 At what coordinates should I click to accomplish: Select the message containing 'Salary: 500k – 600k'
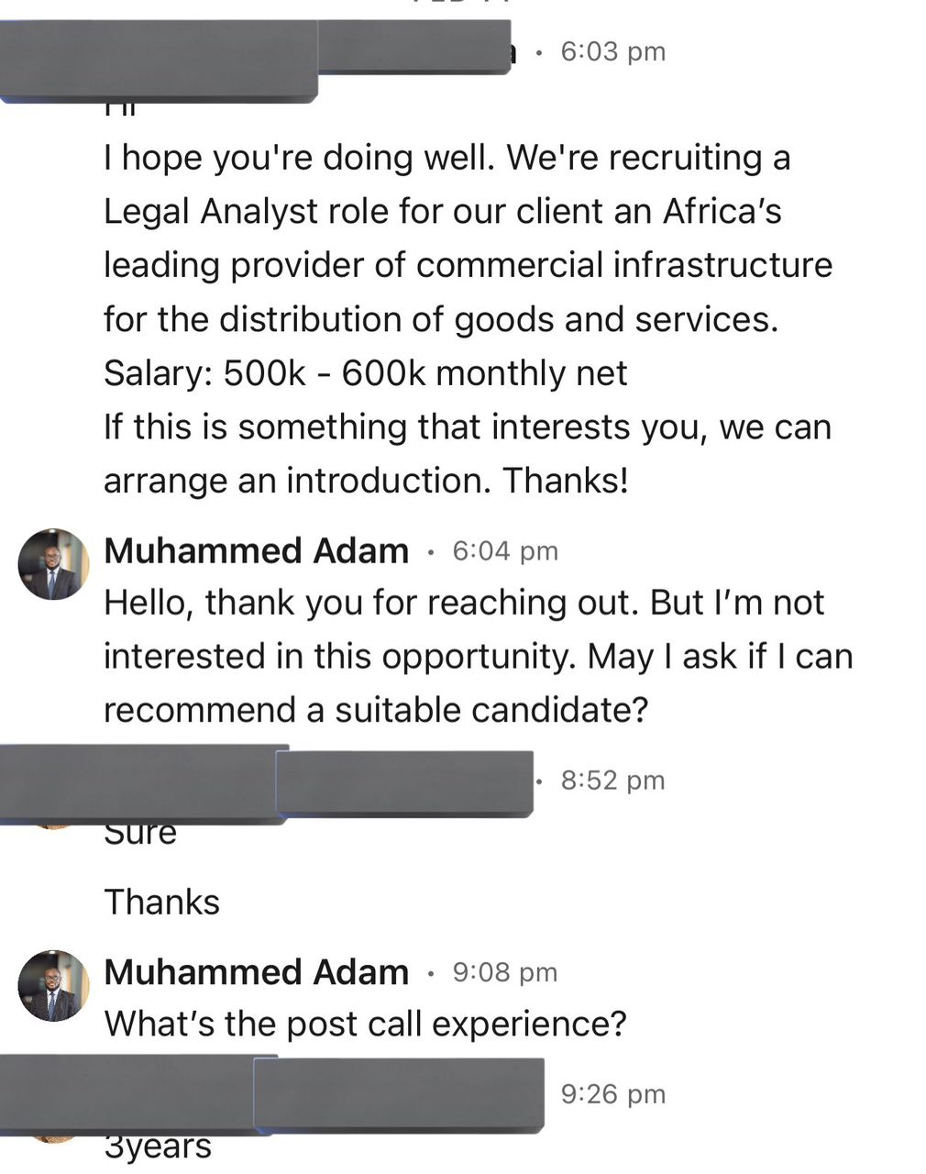tap(365, 373)
